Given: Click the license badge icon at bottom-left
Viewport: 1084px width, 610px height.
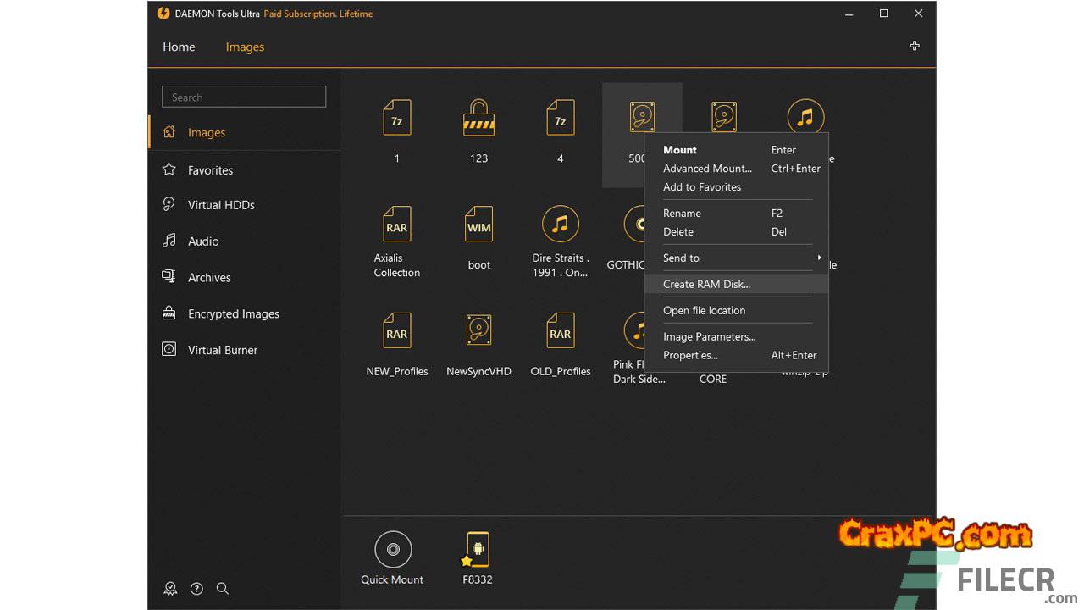Looking at the screenshot, I should (x=170, y=589).
